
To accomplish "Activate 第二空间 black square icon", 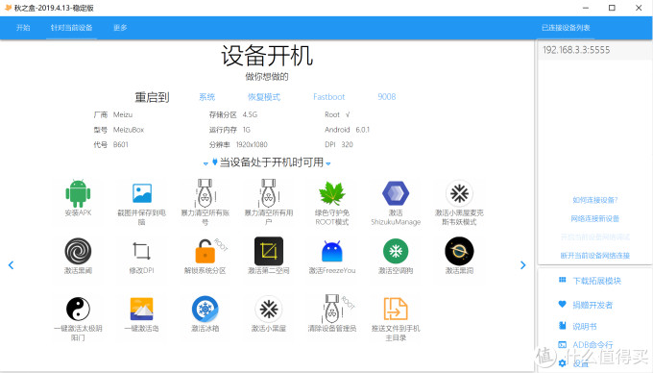I will coord(269,251).
